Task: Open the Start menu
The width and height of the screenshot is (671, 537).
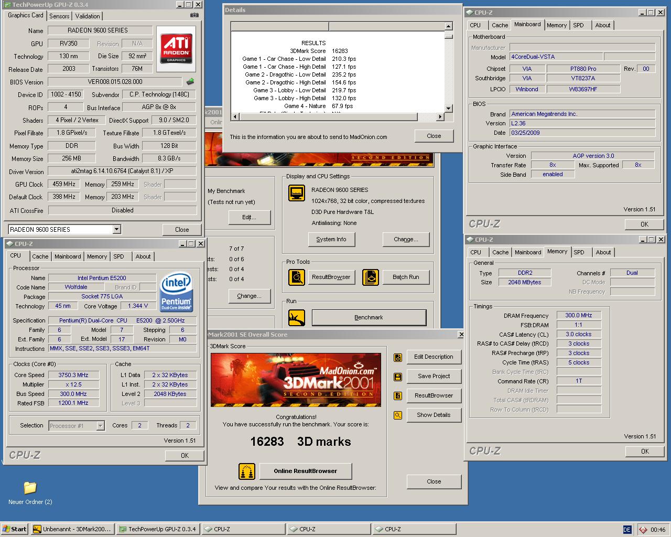Action: point(14,529)
